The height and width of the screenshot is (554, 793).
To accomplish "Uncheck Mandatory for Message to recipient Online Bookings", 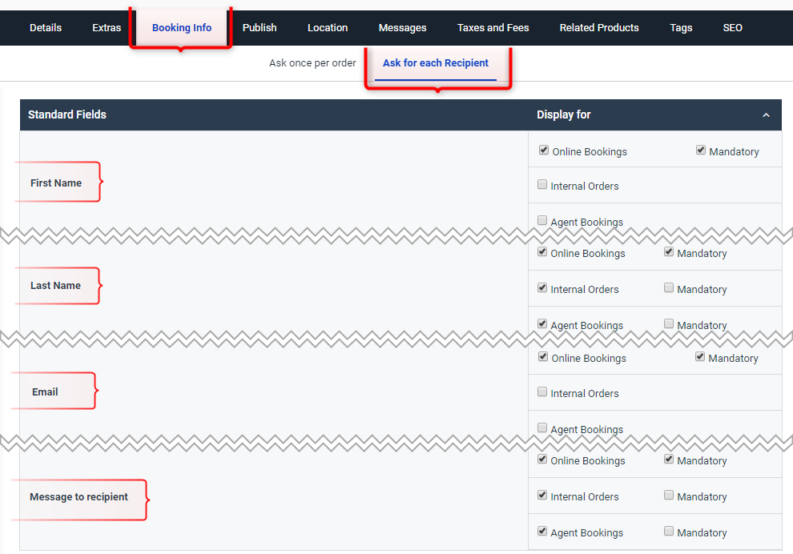I will click(x=669, y=459).
